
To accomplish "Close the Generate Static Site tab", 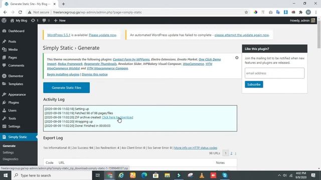I will (55, 4).
